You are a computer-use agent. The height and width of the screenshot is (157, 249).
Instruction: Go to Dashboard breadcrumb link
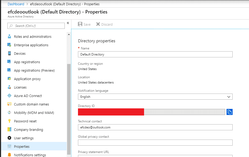click(x=16, y=4)
